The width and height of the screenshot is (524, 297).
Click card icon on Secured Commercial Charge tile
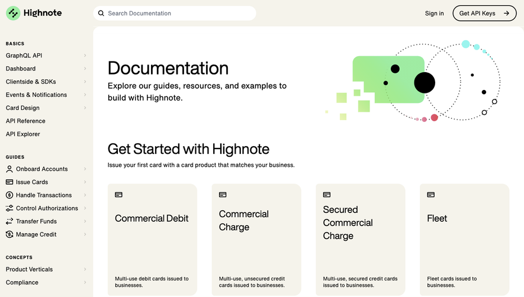(x=326, y=195)
